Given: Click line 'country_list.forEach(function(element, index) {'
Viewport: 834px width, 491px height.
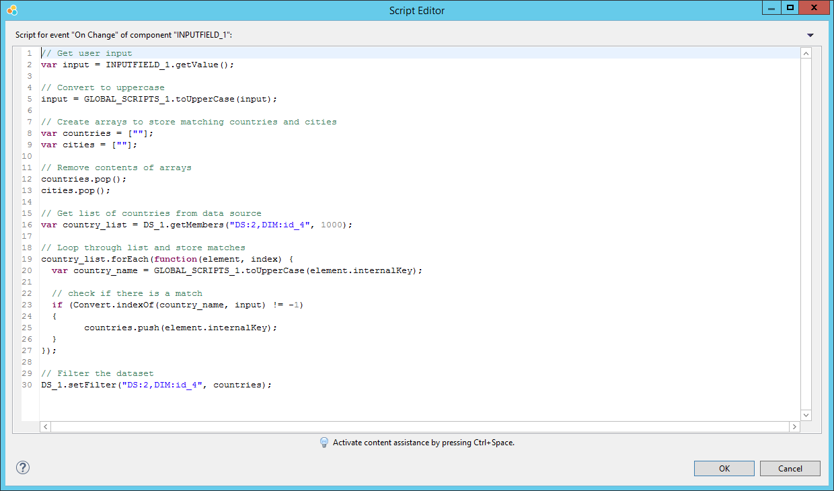Looking at the screenshot, I should coord(167,259).
